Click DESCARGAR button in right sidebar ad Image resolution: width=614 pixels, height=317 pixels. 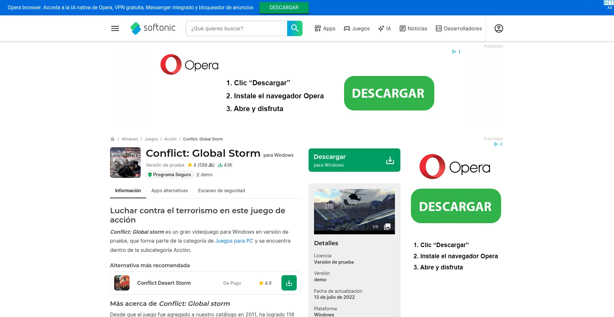point(456,206)
